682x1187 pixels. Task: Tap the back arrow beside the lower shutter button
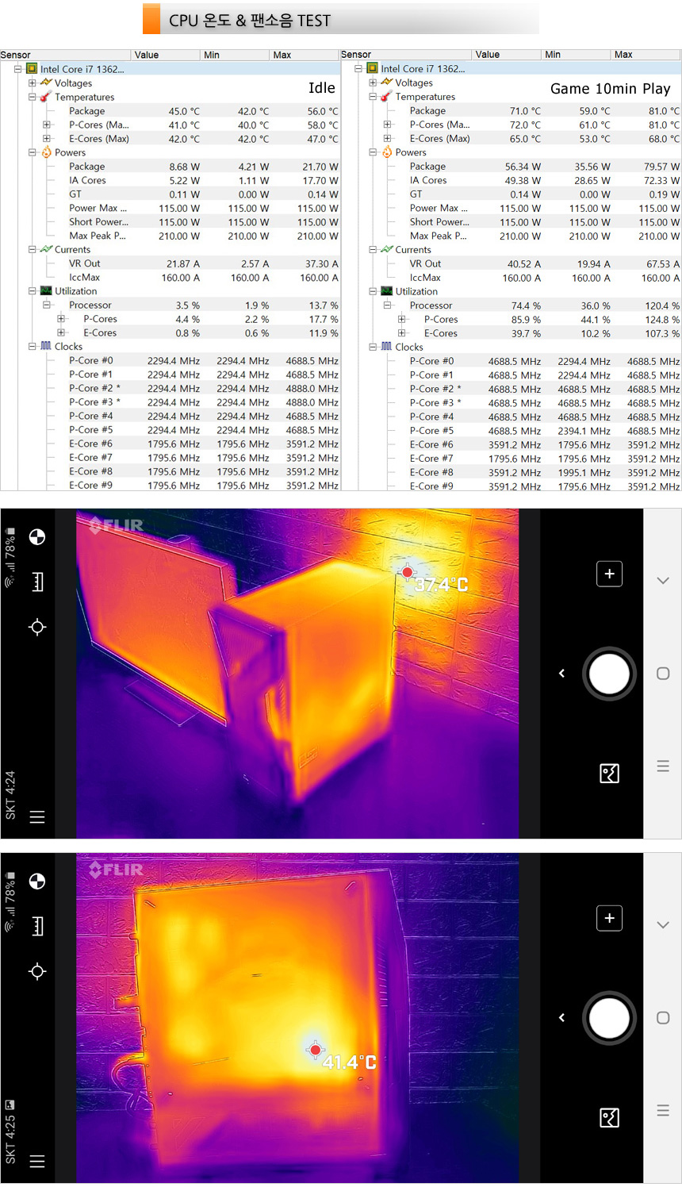(561, 1017)
